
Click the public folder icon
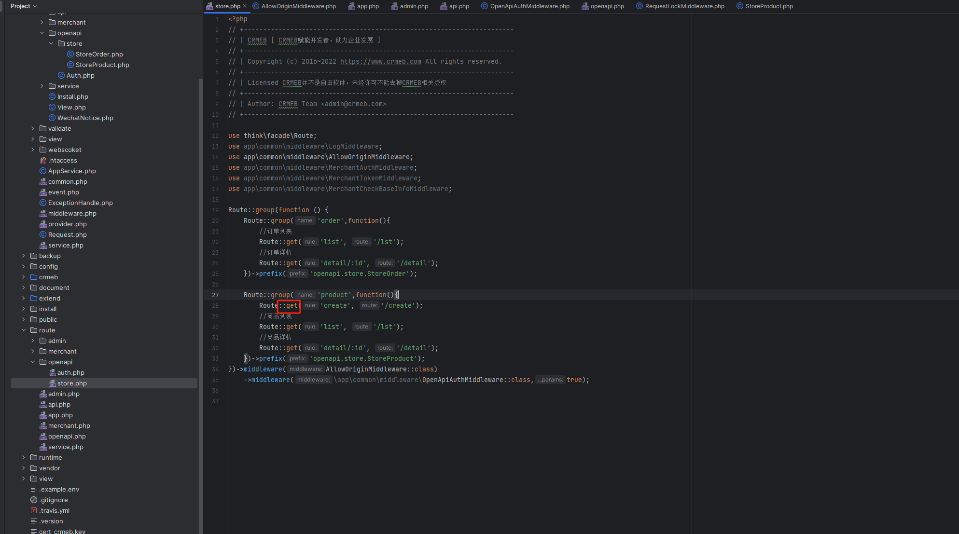click(34, 320)
